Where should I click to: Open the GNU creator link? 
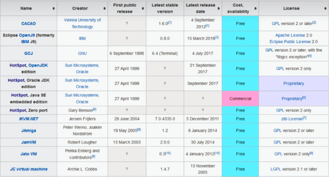(82, 53)
